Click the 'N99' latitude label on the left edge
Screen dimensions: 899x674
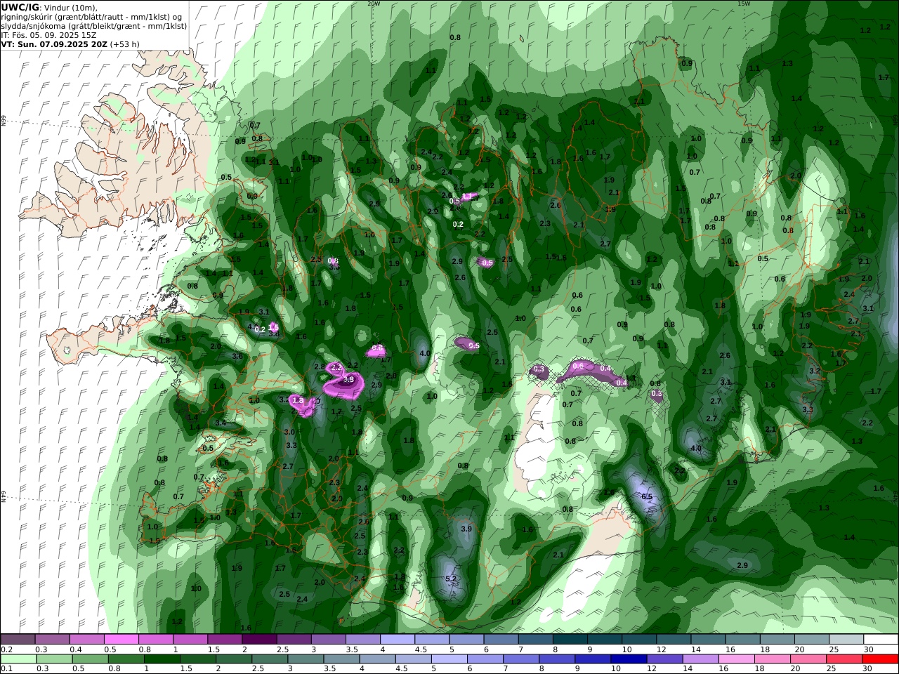pos(4,121)
